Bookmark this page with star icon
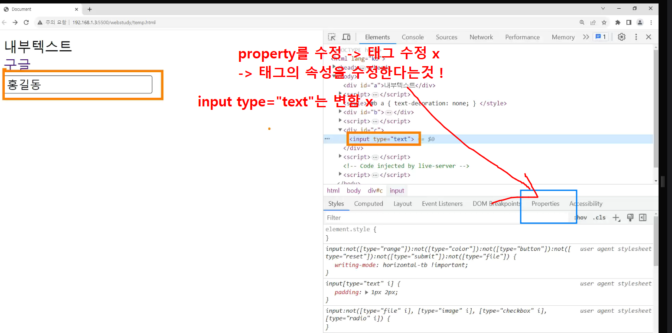The height and width of the screenshot is (333, 672). pos(604,22)
